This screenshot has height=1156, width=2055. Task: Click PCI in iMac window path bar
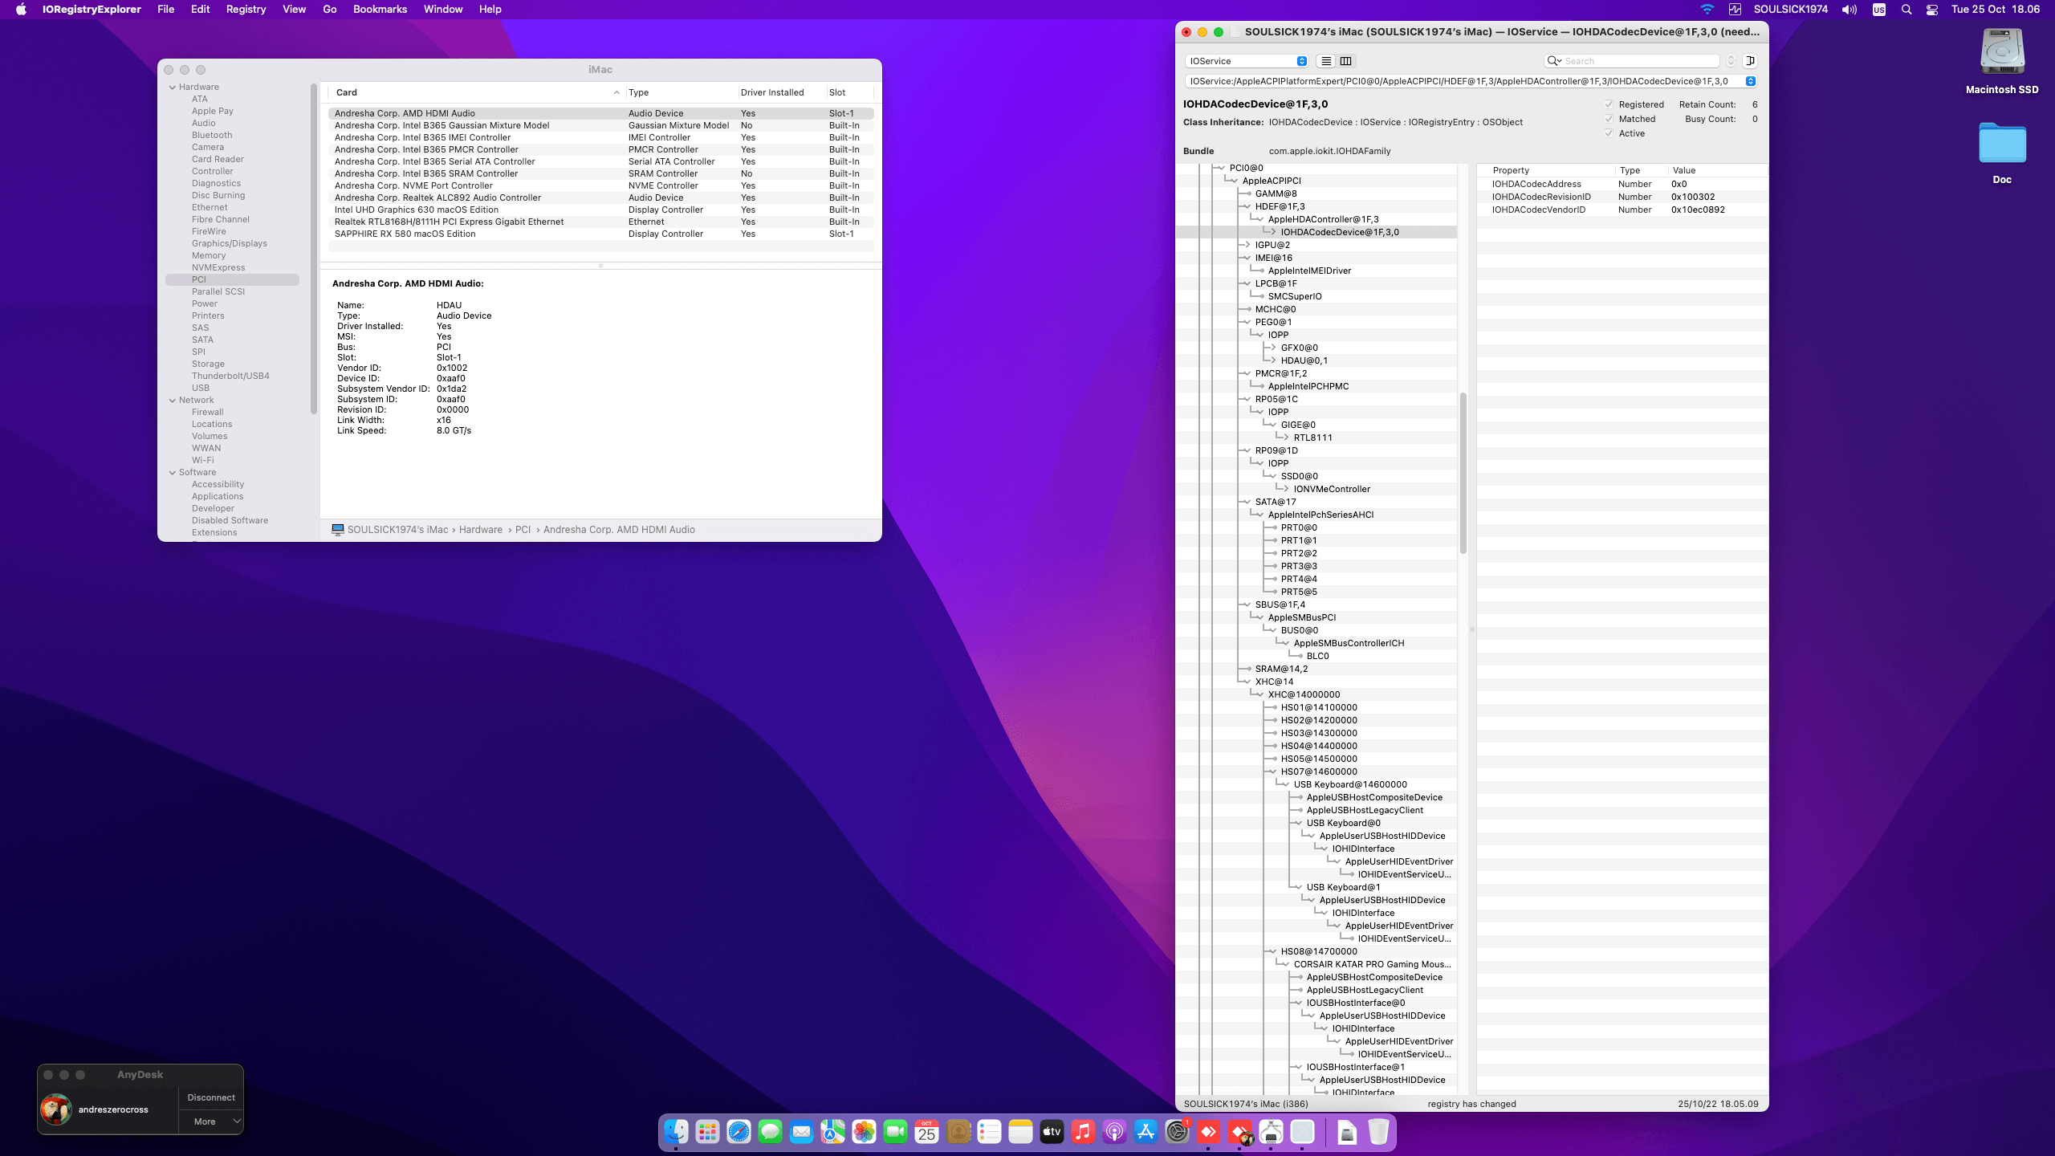523,530
